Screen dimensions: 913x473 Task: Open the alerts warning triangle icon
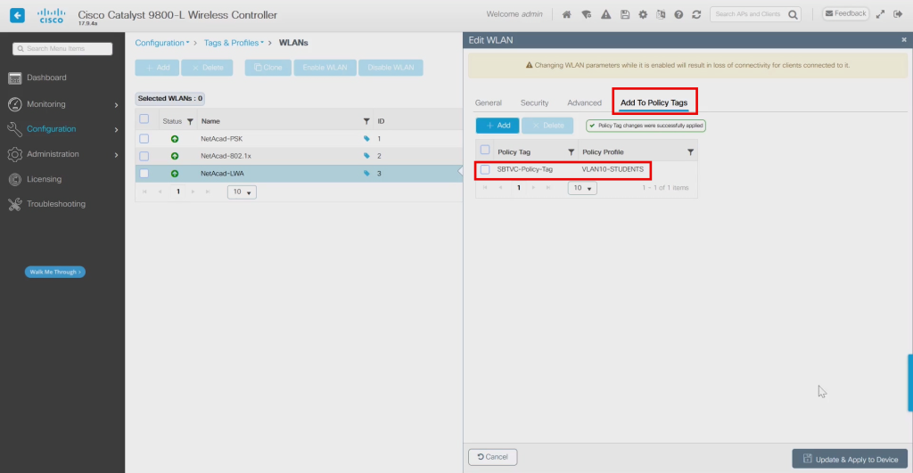605,14
